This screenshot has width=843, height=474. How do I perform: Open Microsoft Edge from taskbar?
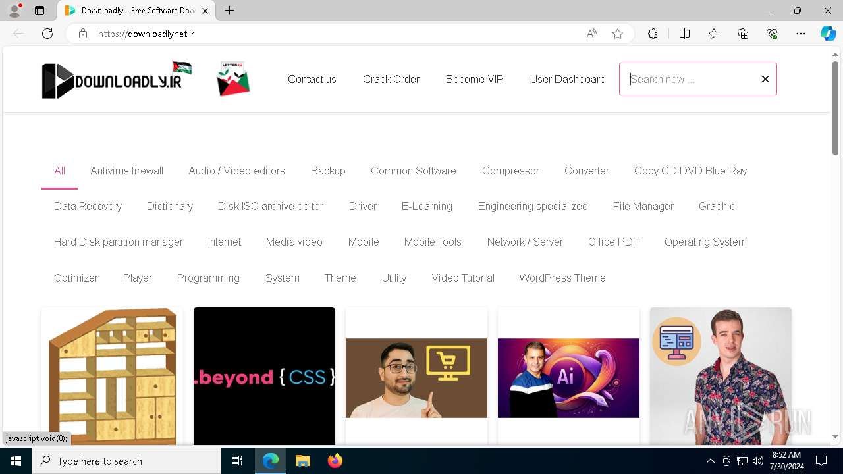click(271, 461)
